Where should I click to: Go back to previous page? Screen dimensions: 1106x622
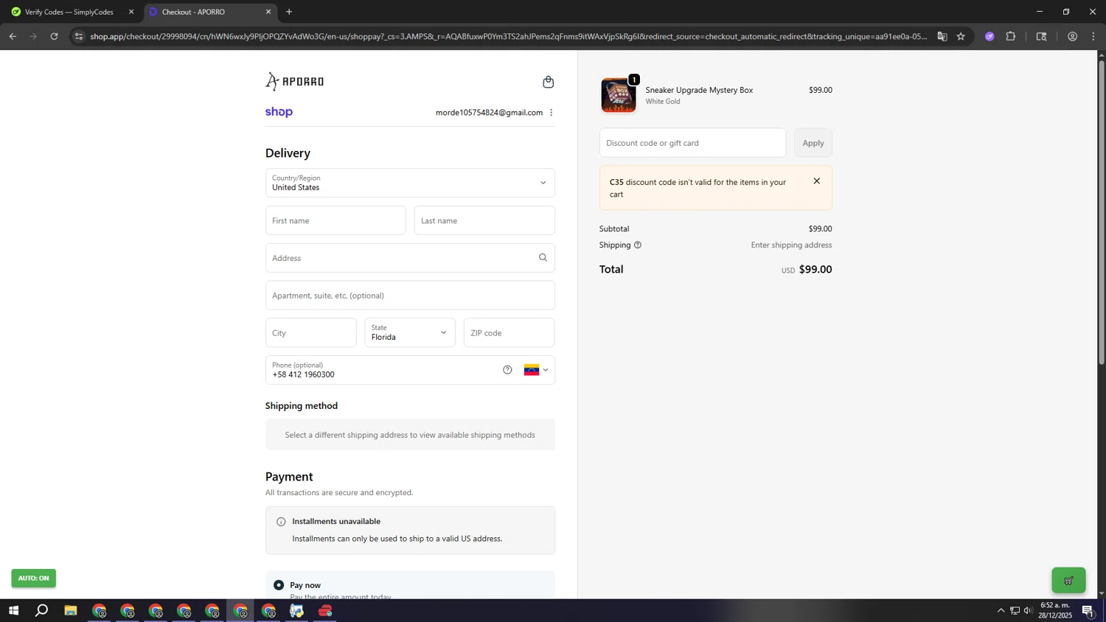(x=13, y=36)
